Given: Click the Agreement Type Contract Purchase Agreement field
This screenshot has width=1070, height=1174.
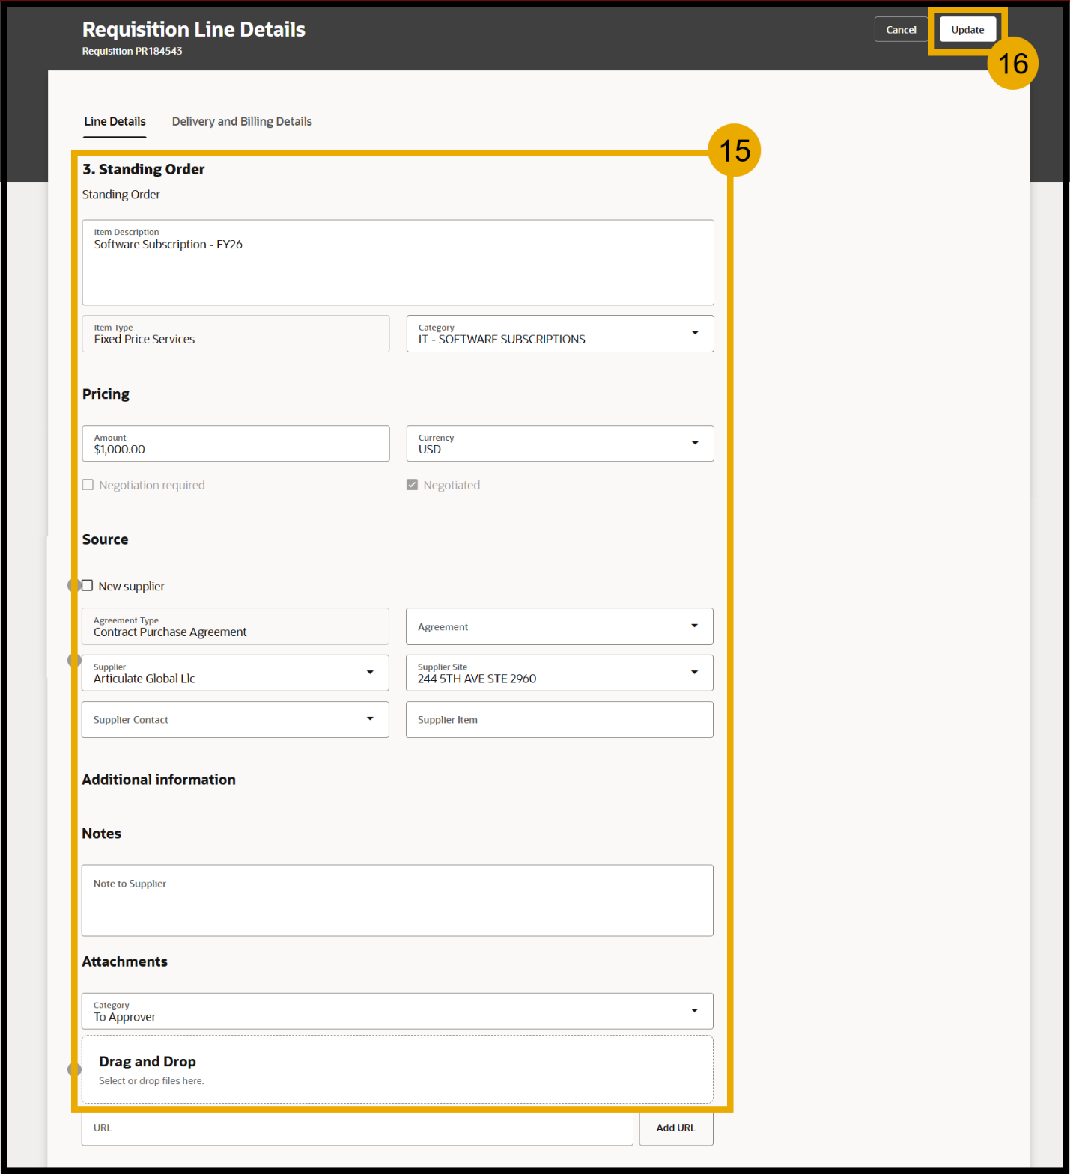Looking at the screenshot, I should coord(235,626).
